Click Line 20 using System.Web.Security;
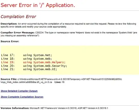This screenshot has height=110, width=139. 34,66
